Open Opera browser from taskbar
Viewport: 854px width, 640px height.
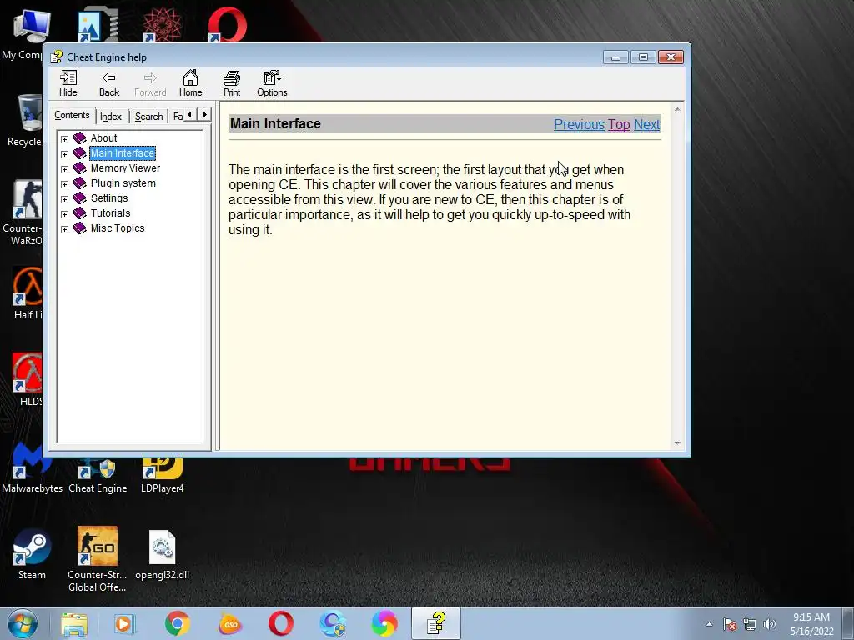tap(281, 624)
